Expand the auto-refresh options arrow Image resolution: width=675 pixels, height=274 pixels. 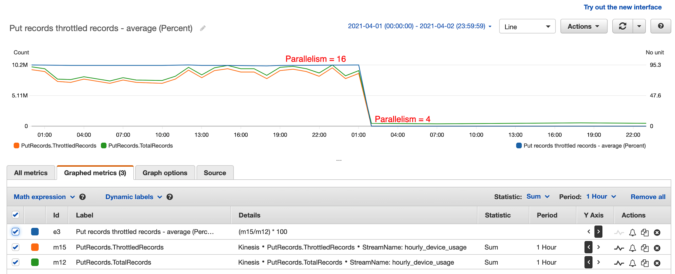(x=639, y=26)
